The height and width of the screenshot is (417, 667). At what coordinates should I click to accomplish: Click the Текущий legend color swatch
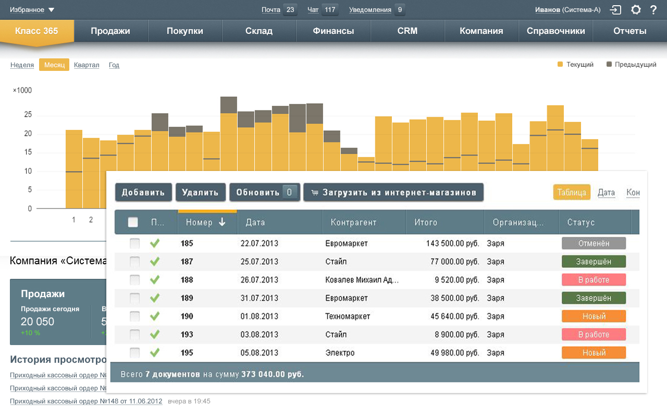click(x=560, y=65)
